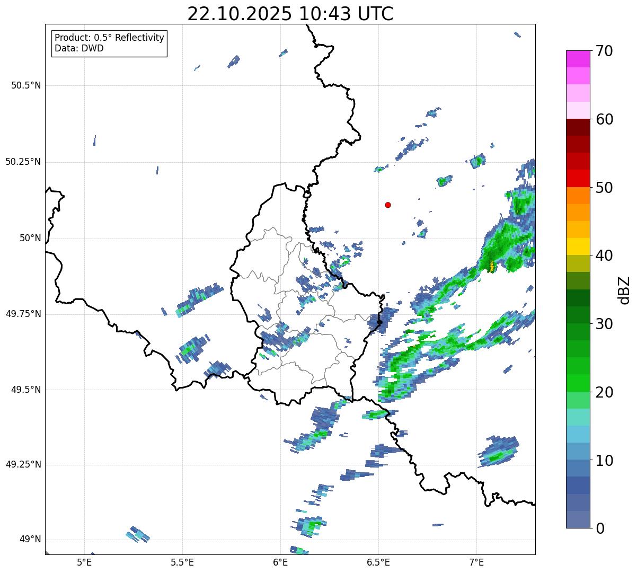Click the 5.5°E longitude label

pos(182,562)
